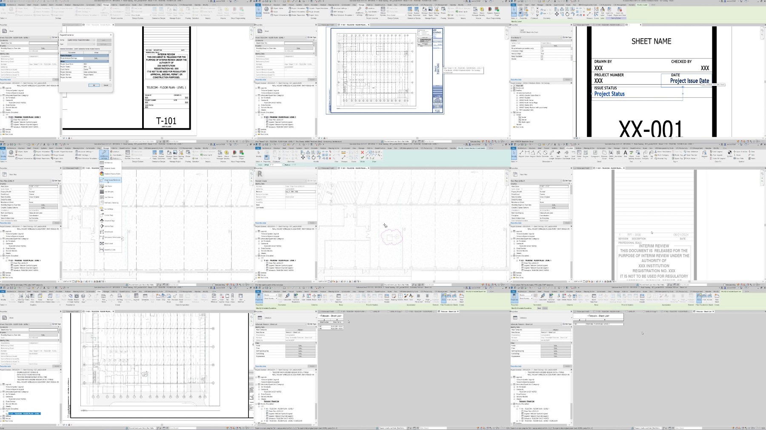Image resolution: width=766 pixels, height=430 pixels.
Task: Click Shading icon in the two-row Sheet List window
Action: 394,297
